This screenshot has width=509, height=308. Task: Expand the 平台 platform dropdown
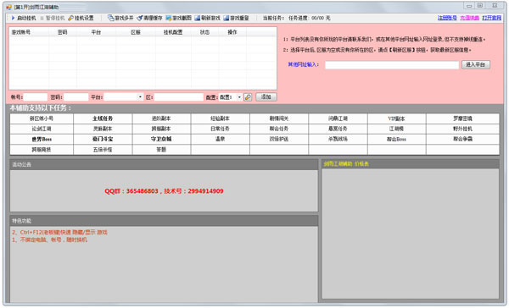[x=140, y=96]
